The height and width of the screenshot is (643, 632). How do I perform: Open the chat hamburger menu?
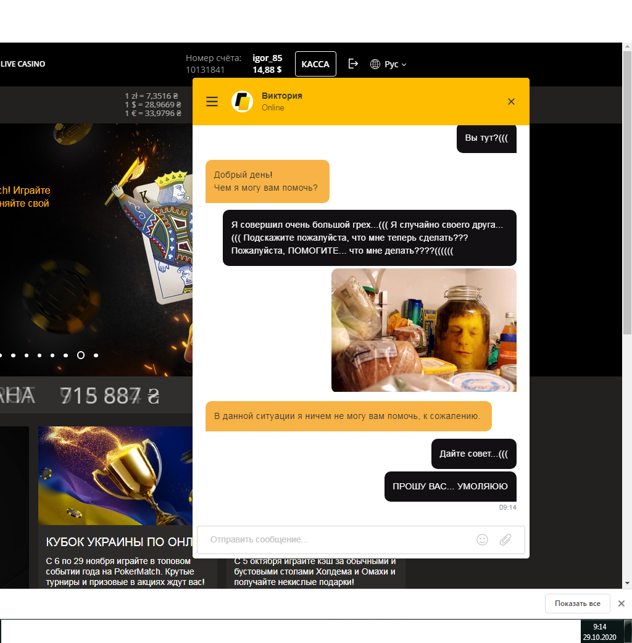[x=212, y=102]
